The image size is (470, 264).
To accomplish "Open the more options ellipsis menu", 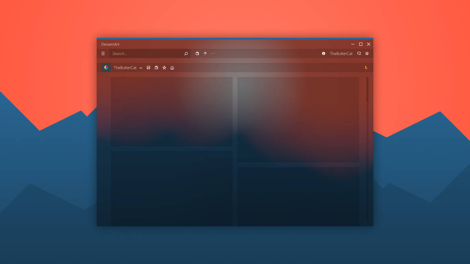I will point(213,53).
